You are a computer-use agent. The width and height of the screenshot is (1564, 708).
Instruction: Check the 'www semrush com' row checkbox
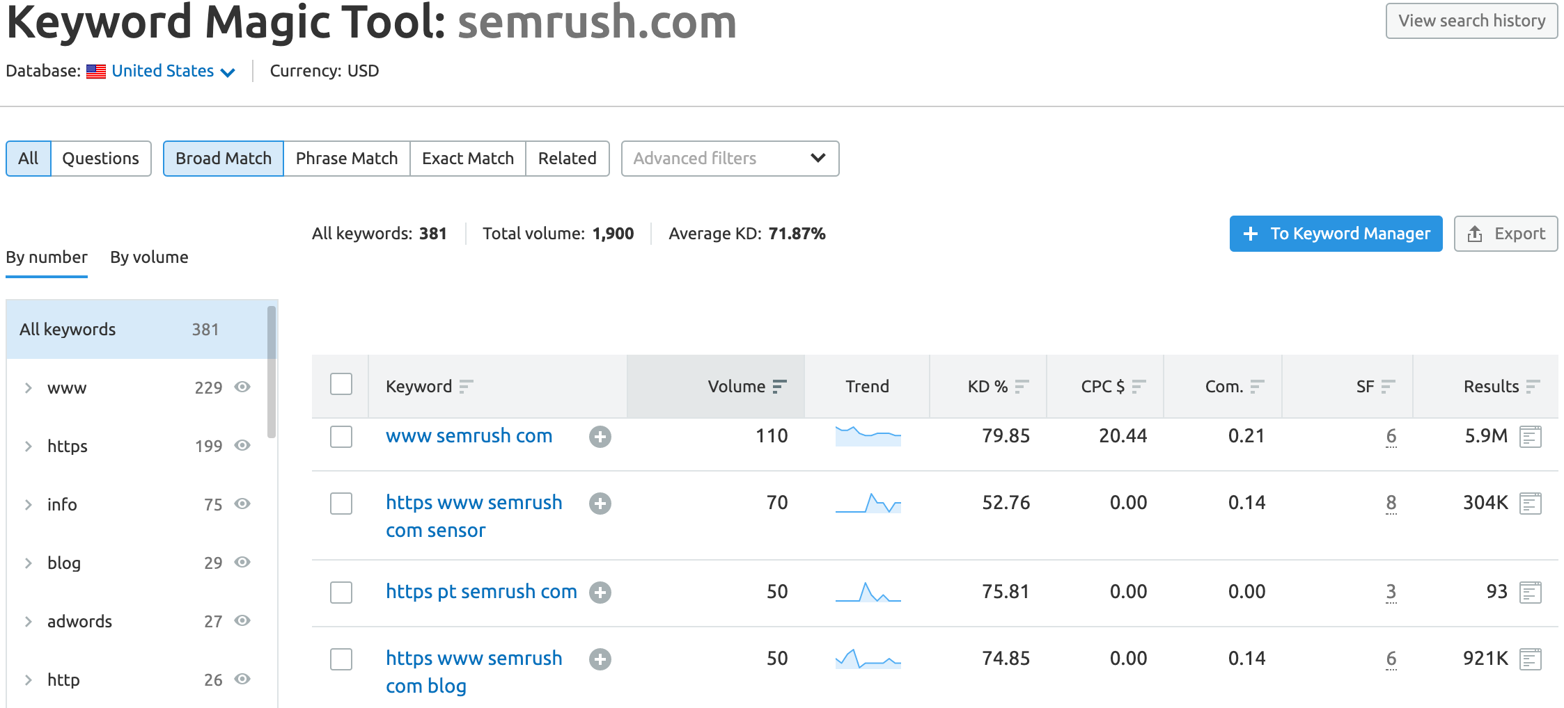pyautogui.click(x=341, y=437)
